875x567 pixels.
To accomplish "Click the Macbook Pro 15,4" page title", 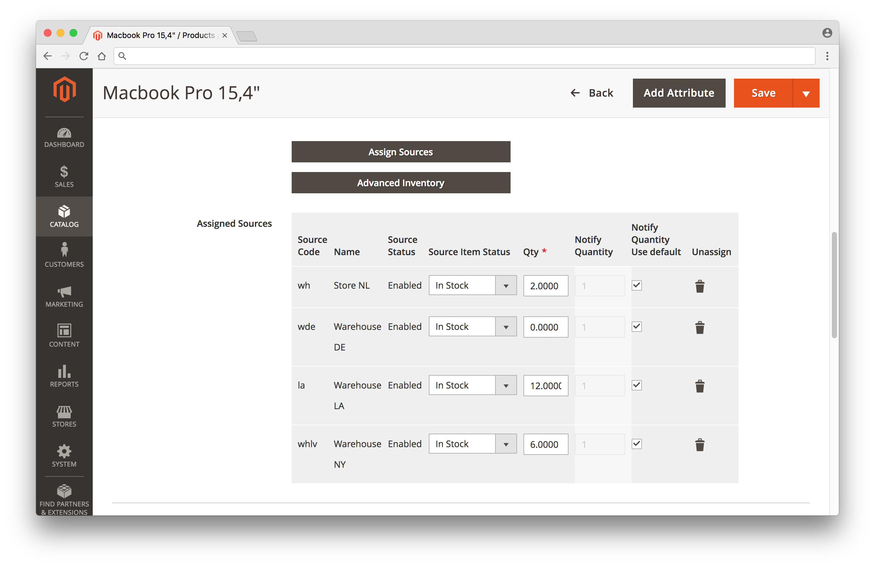I will [x=181, y=93].
